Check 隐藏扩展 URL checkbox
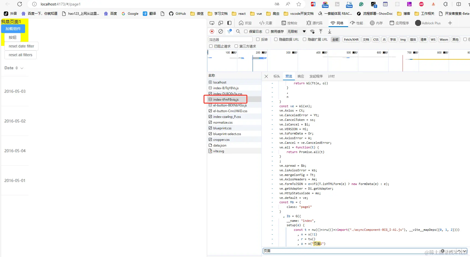The image size is (470, 257). click(x=305, y=39)
